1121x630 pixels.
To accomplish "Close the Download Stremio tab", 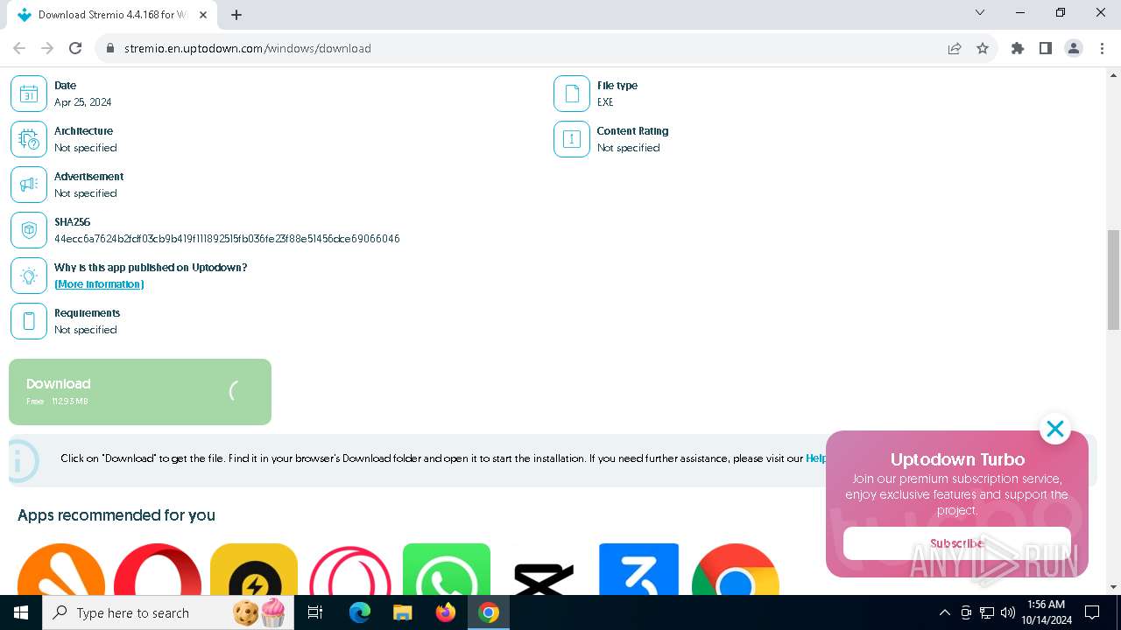I will [x=203, y=15].
